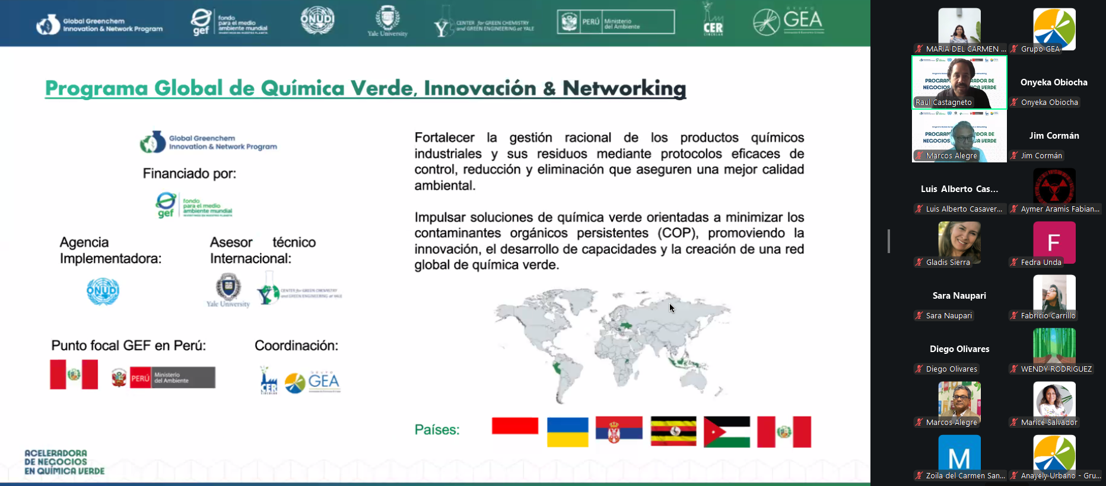
Task: Click the ONUD logo in the top banner
Action: click(x=317, y=21)
